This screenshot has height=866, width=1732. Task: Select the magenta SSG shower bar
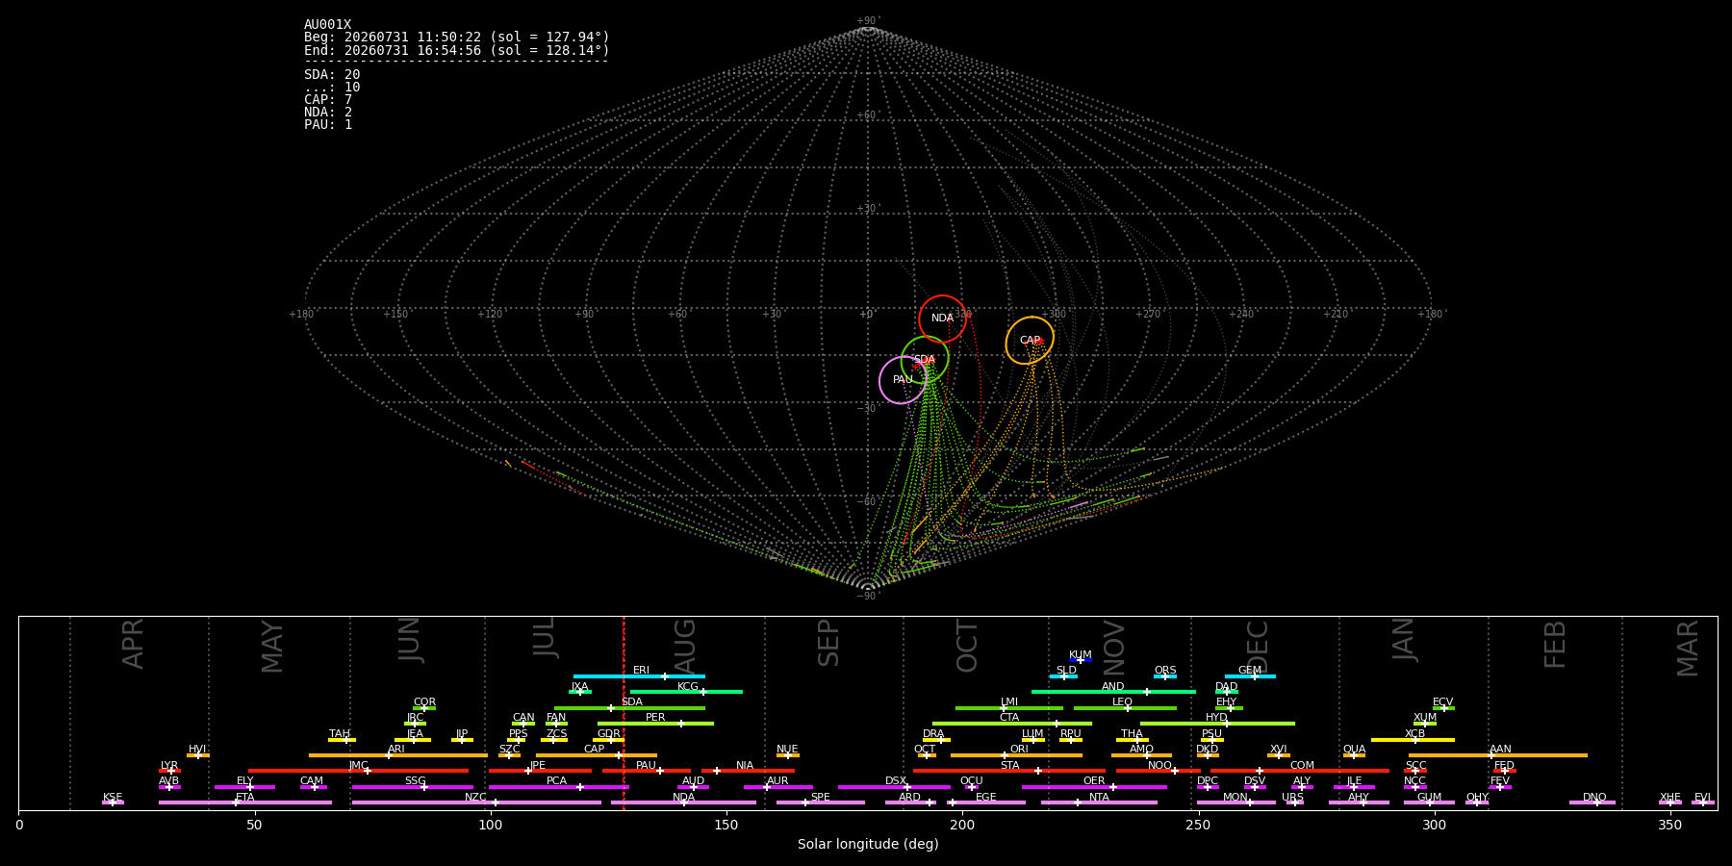pyautogui.click(x=413, y=787)
